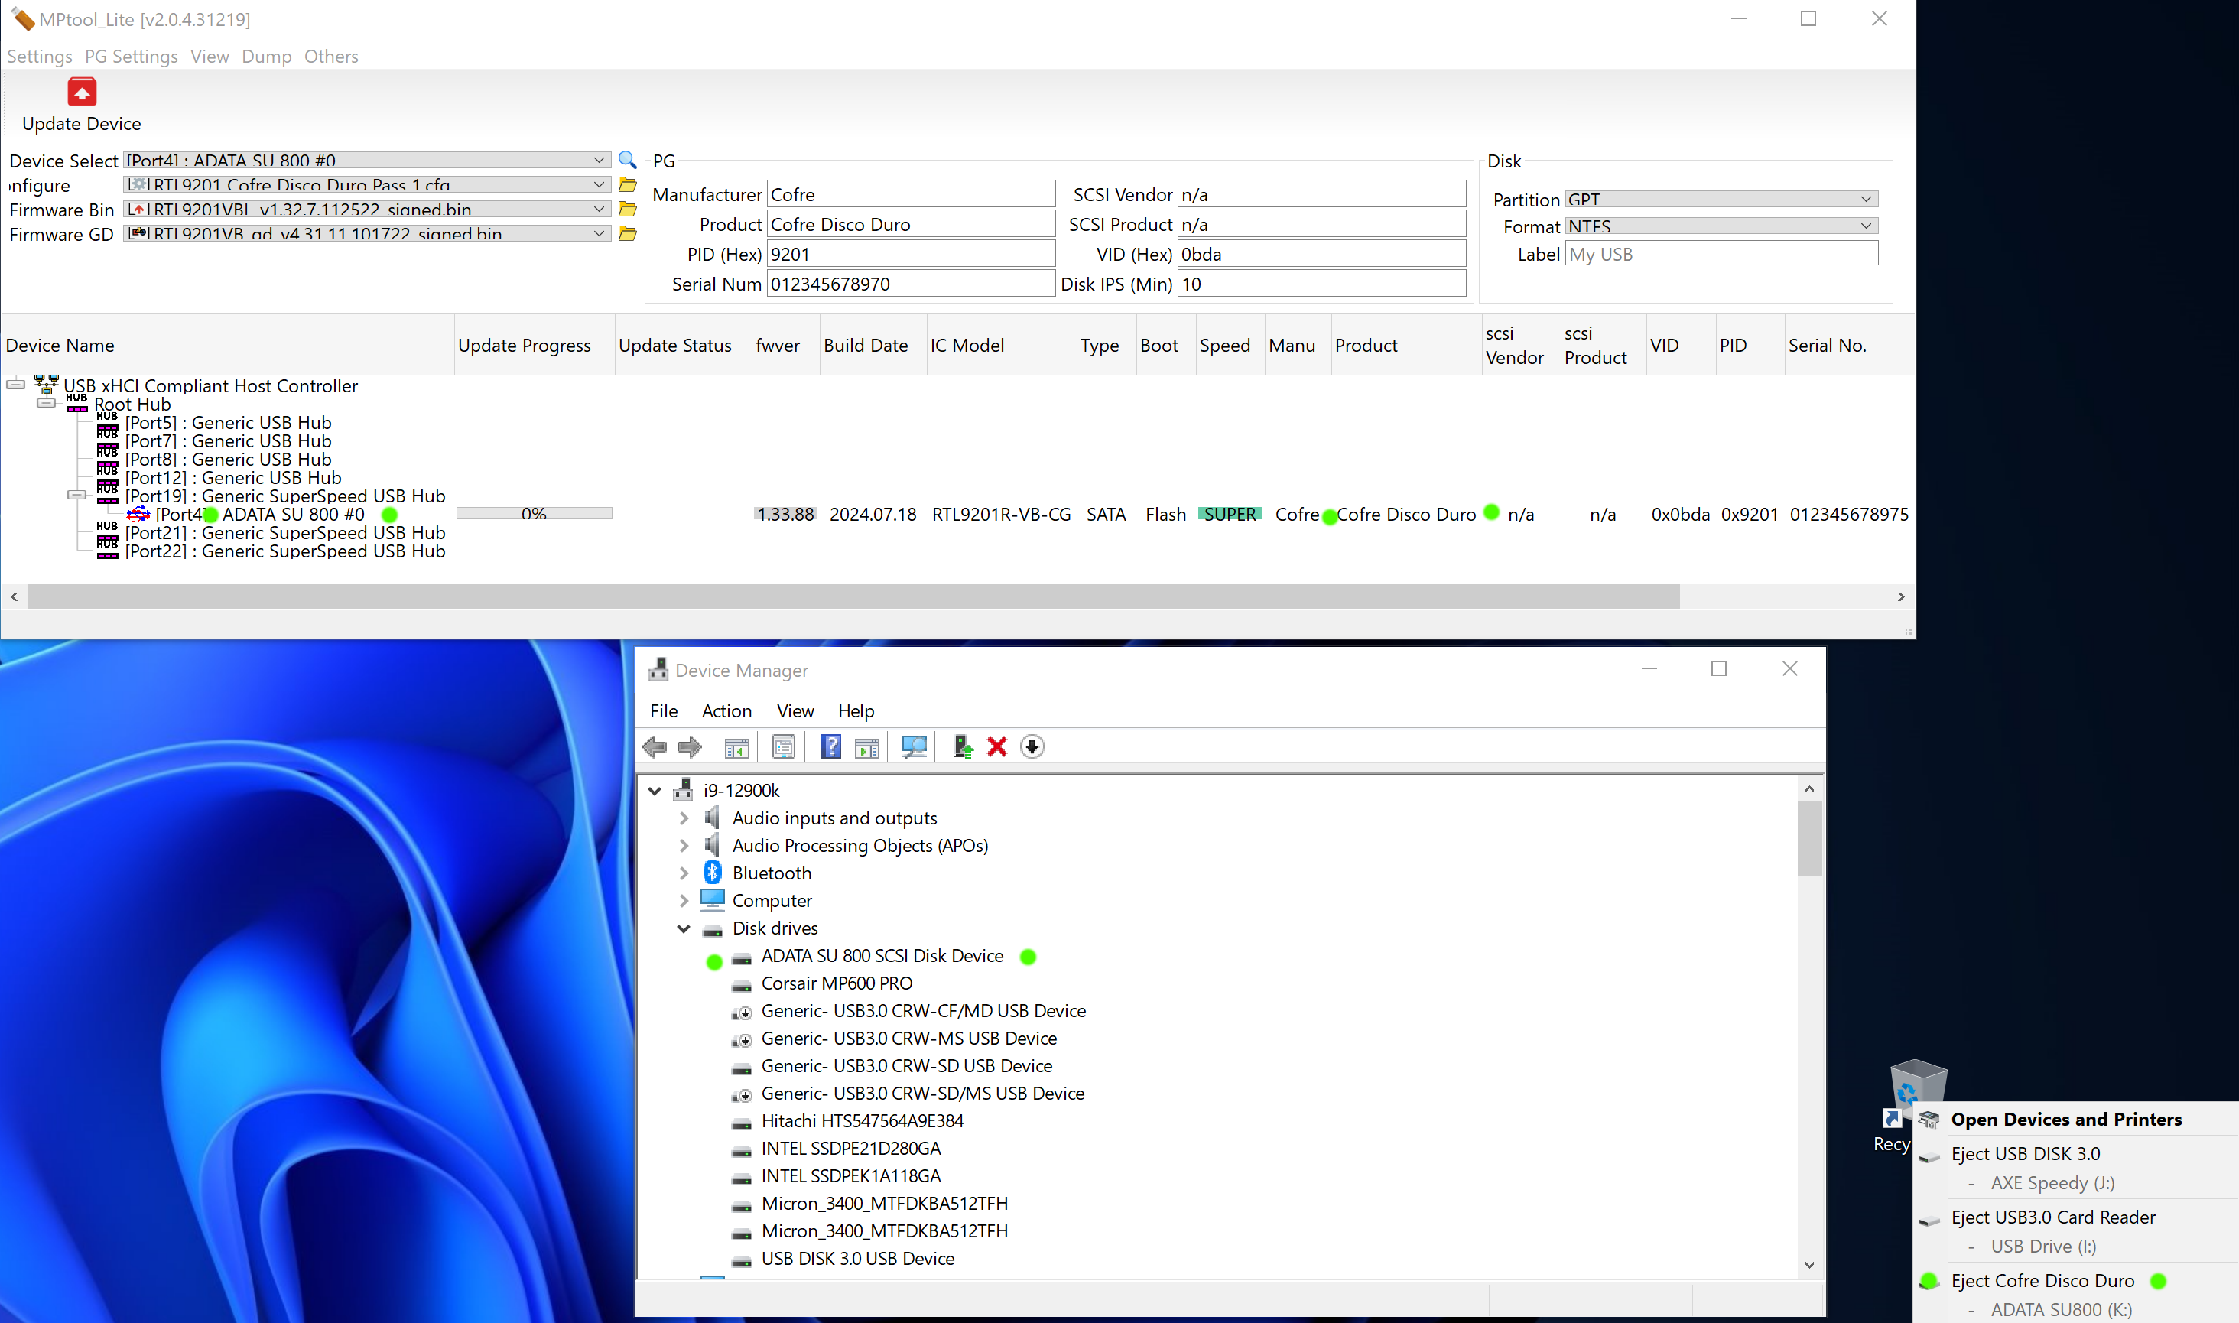Click USB xHCI Host Controller icon
Screen dimensions: 2239x1323
(47, 385)
